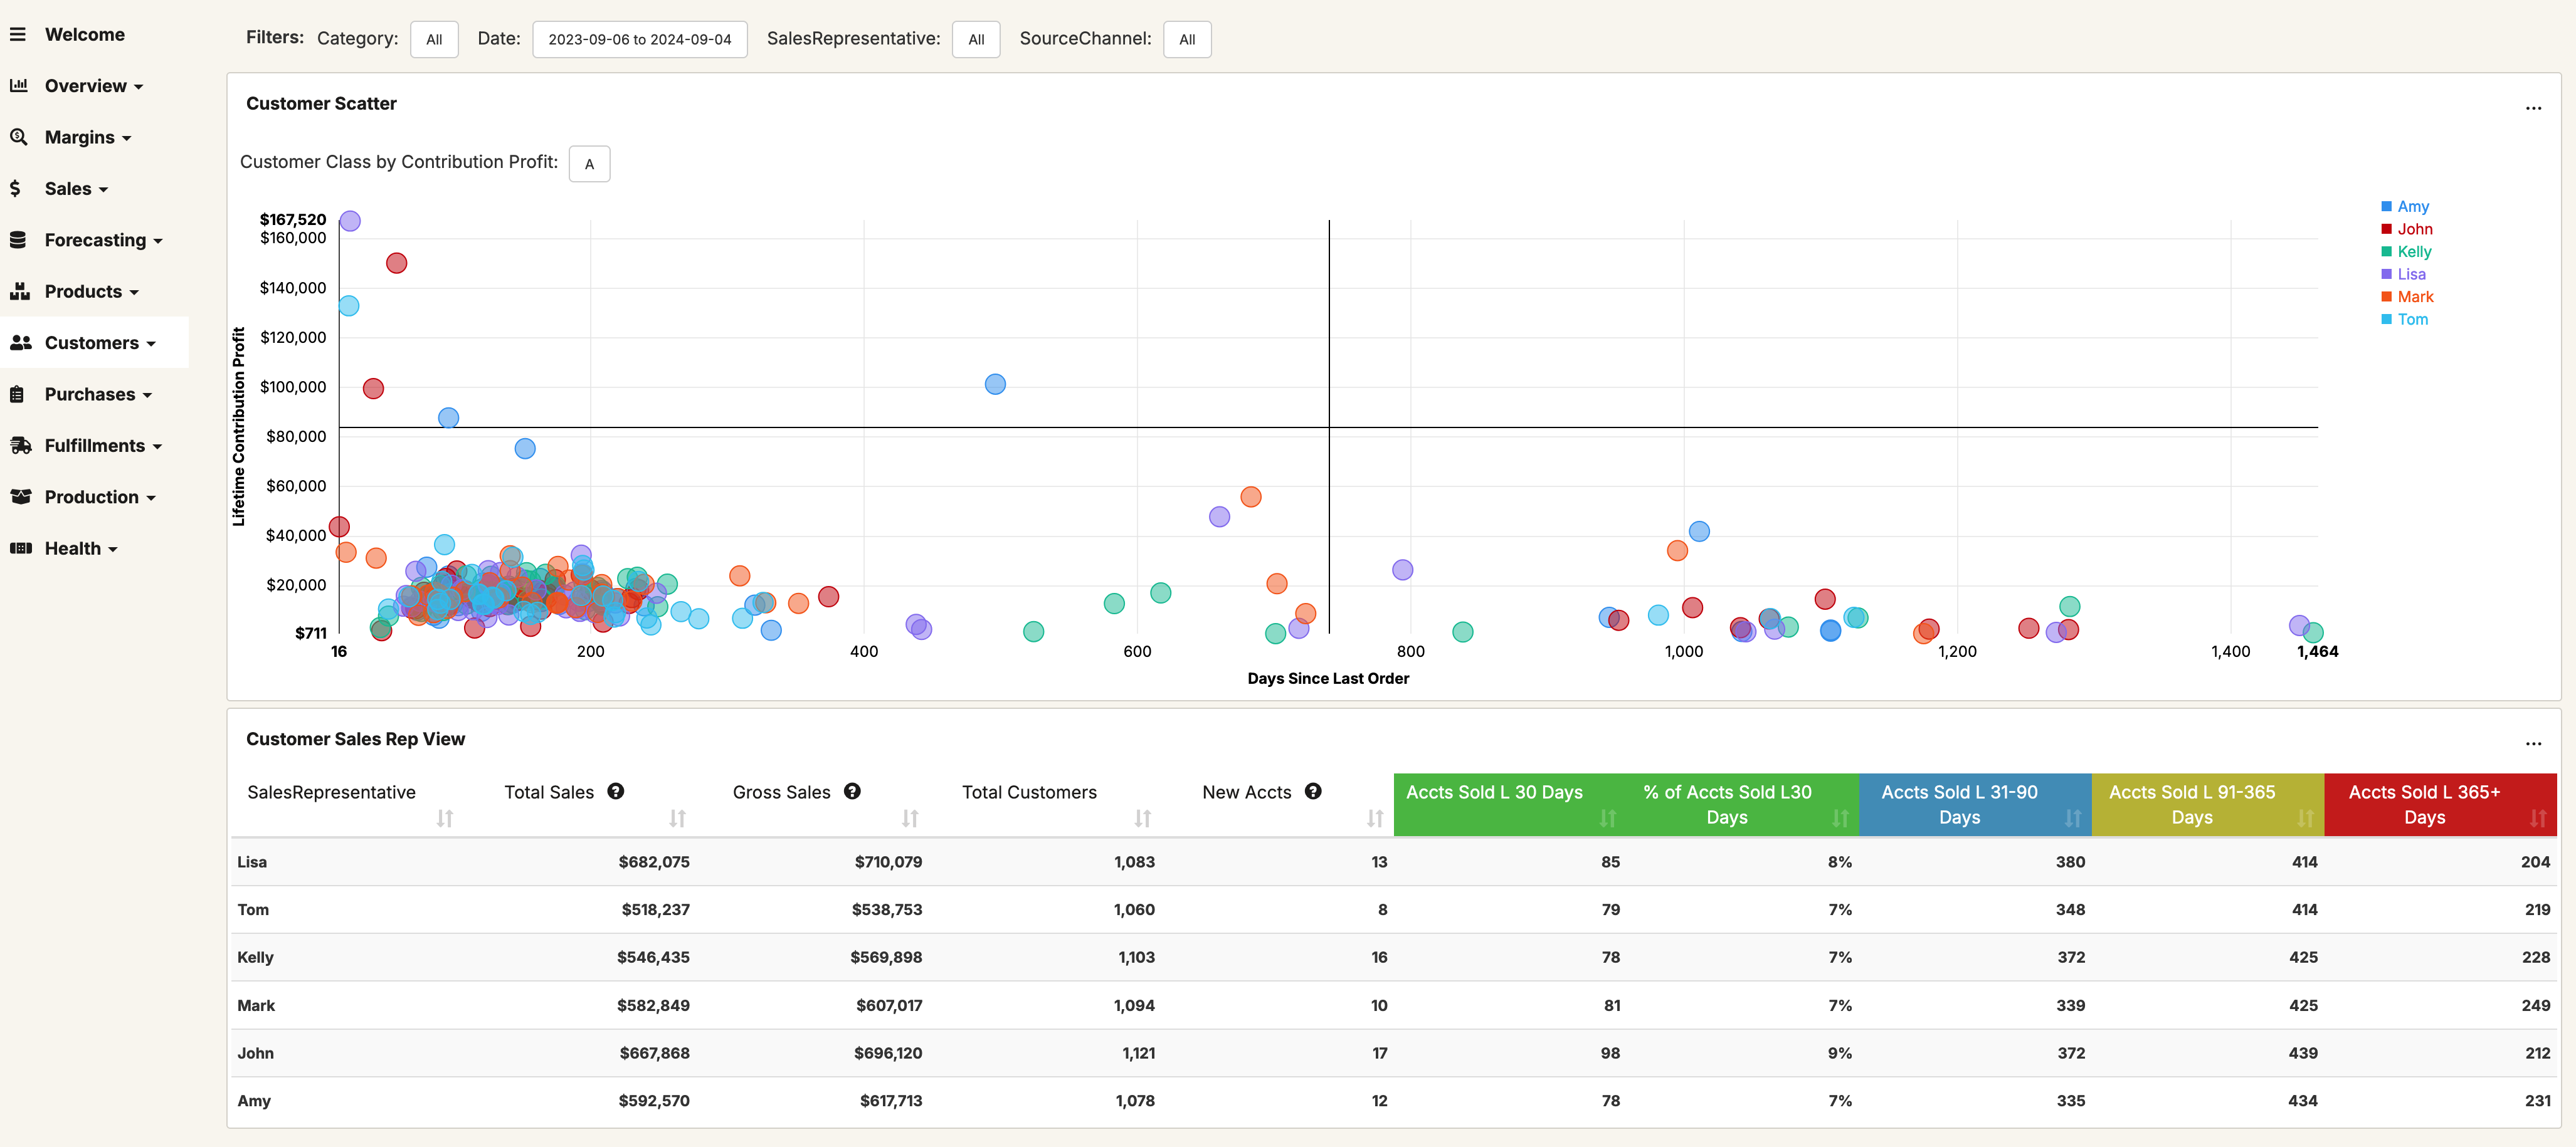
Task: Open the Category filter dropdown
Action: coord(434,40)
